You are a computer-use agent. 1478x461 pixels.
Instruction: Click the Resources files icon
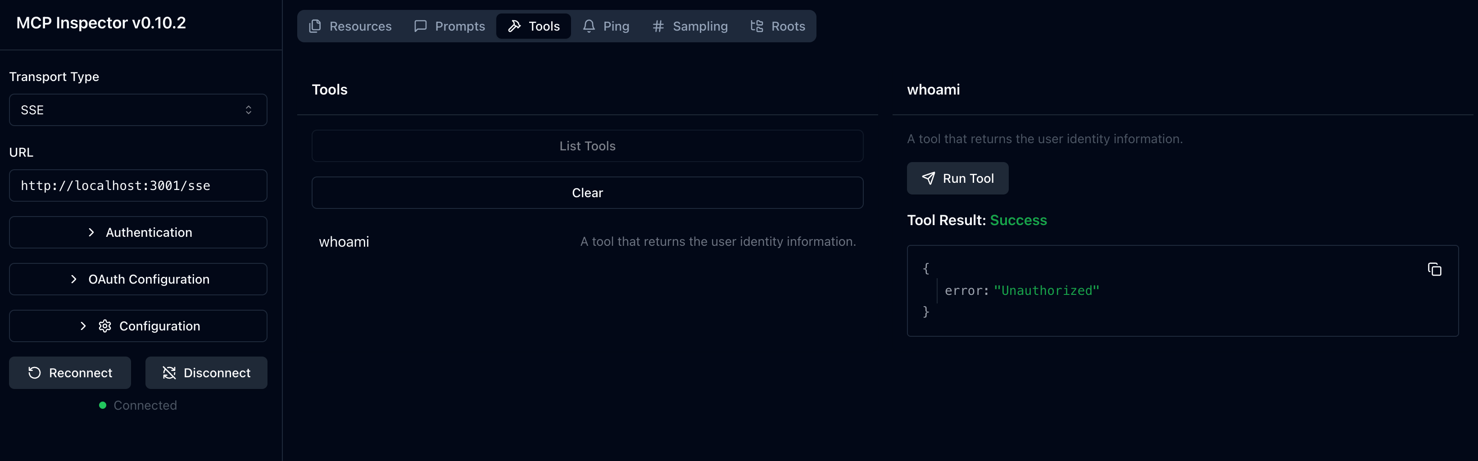[x=315, y=27]
